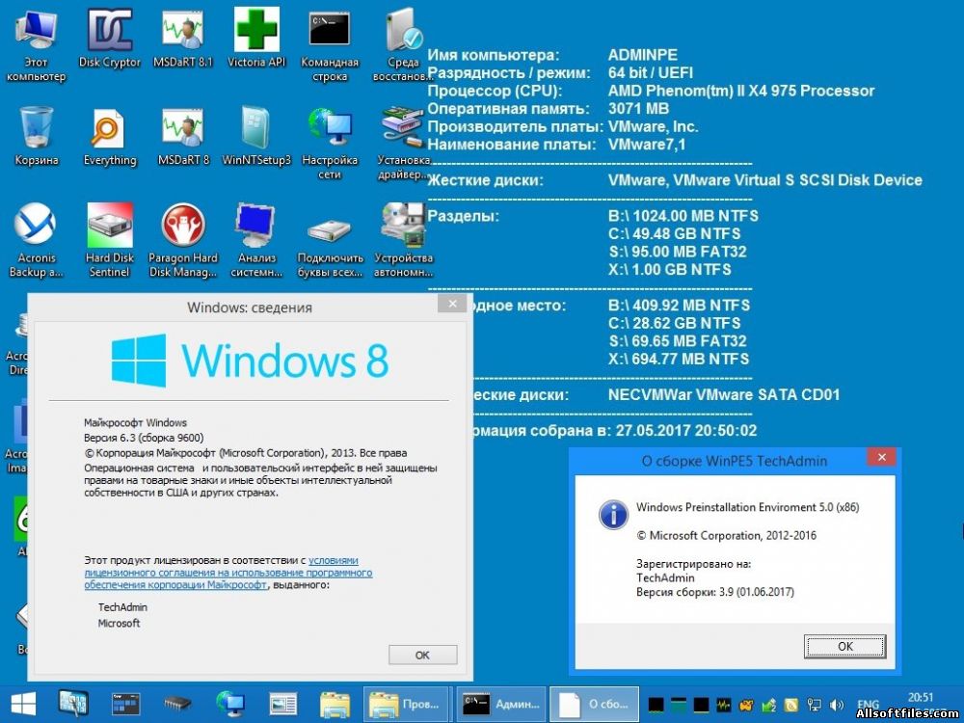Image resolution: width=964 pixels, height=723 pixels.
Task: Open Acronis Backup desktop shortcut
Action: point(36,241)
